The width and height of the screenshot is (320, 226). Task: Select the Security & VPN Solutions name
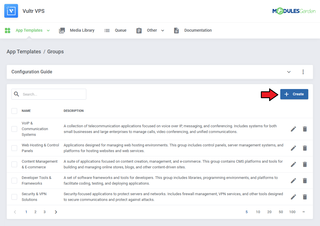click(34, 197)
